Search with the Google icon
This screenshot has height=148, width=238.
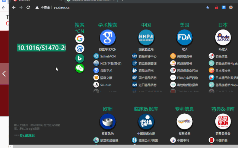[80, 39]
